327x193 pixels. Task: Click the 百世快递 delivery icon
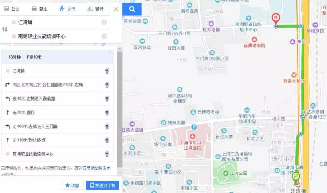point(145,21)
